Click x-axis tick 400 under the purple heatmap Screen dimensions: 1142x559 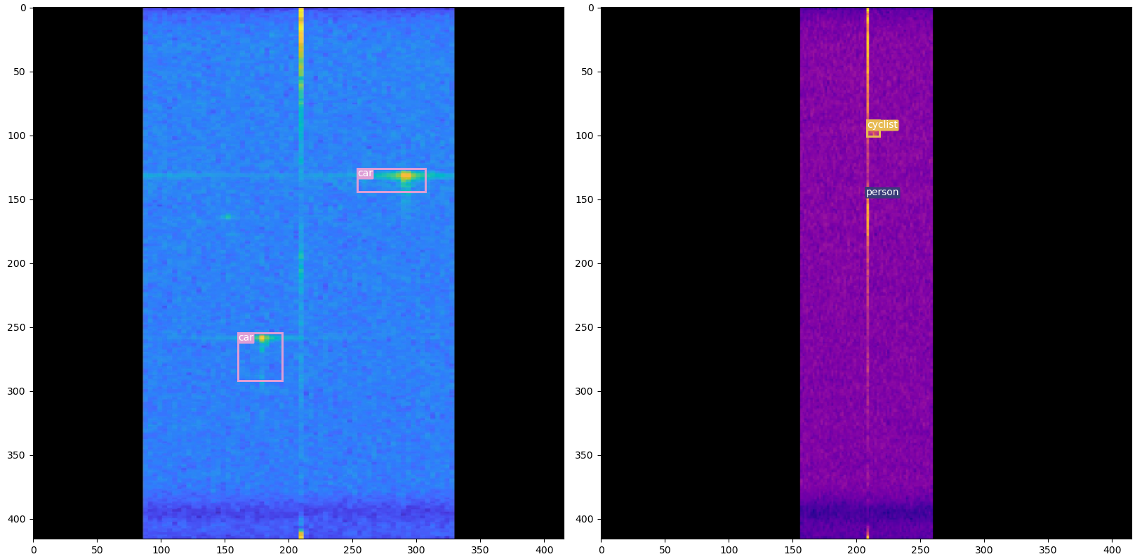point(1112,551)
